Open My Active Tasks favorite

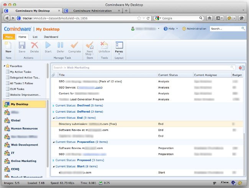(x=18, y=72)
